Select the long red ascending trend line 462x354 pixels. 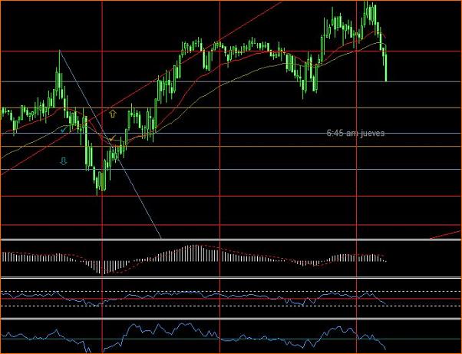point(141,88)
